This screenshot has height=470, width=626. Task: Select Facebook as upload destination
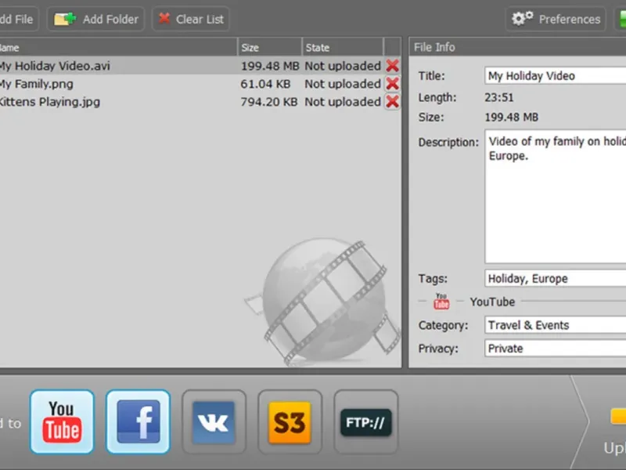[x=139, y=422]
